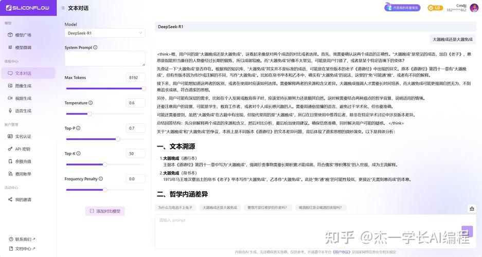Adjust the Top-P slider handle
Screen dimensions: 482x257
click(118, 139)
